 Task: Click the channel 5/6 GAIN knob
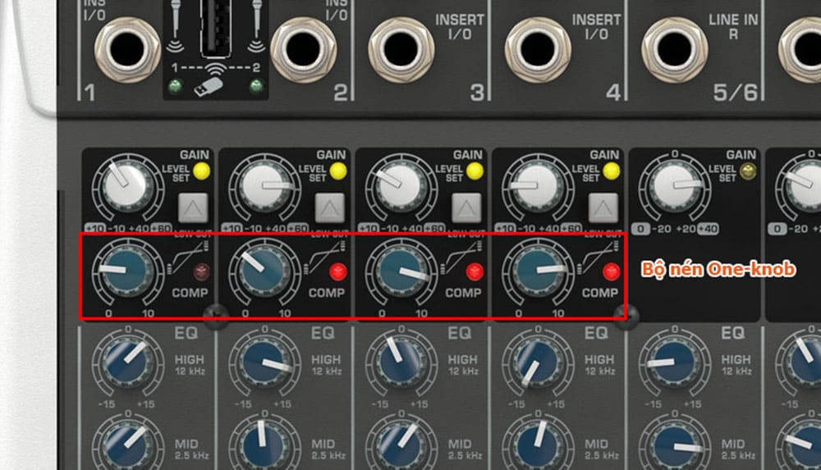point(674,186)
